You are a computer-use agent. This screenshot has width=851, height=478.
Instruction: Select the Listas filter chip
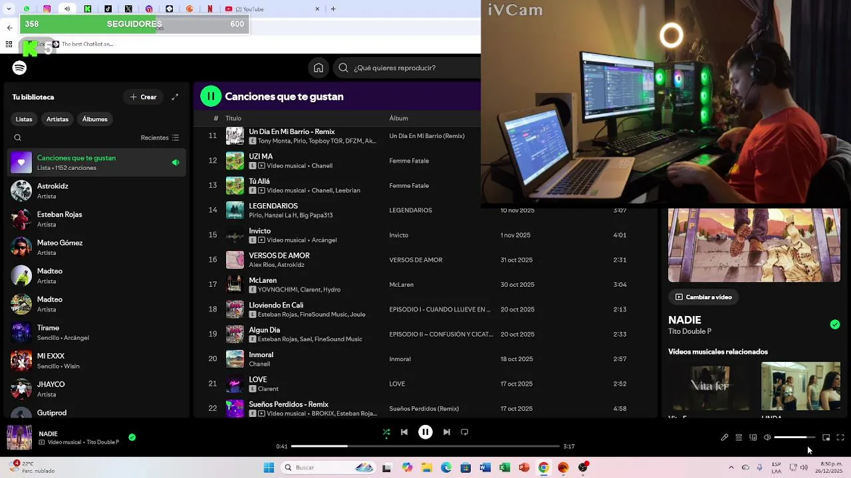(x=24, y=119)
